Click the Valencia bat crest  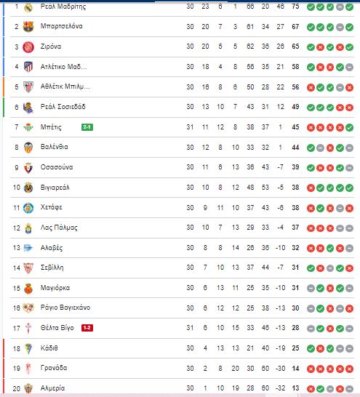point(28,148)
